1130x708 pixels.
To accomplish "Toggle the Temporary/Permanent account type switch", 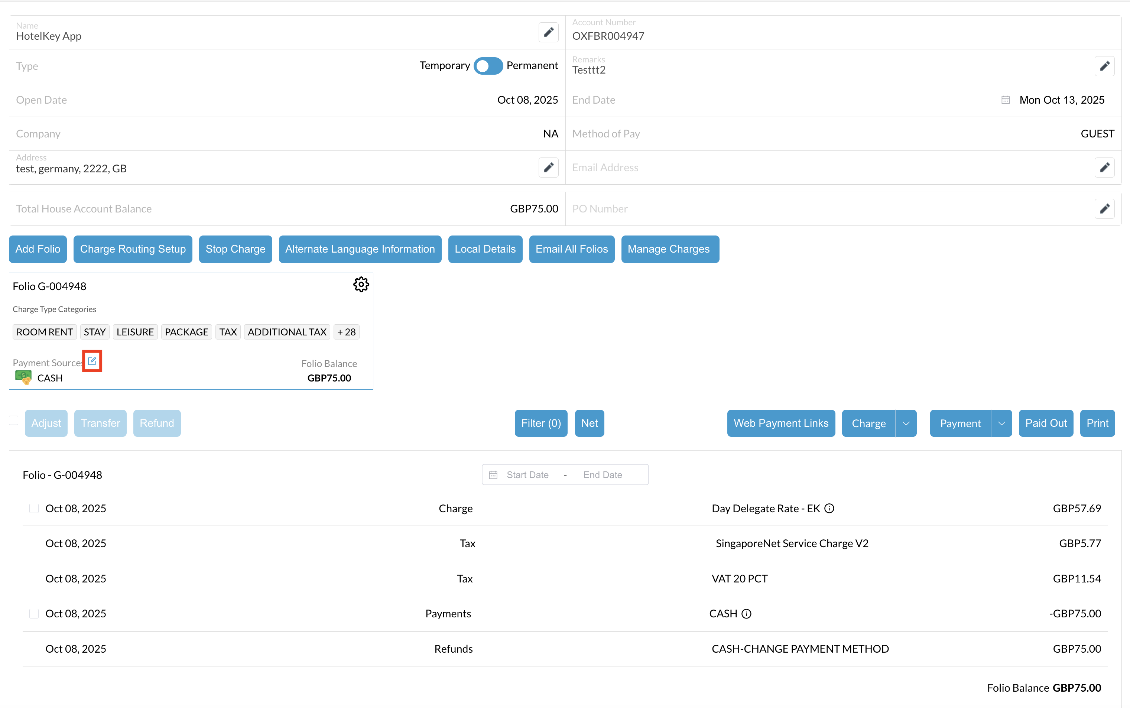I will coord(488,65).
